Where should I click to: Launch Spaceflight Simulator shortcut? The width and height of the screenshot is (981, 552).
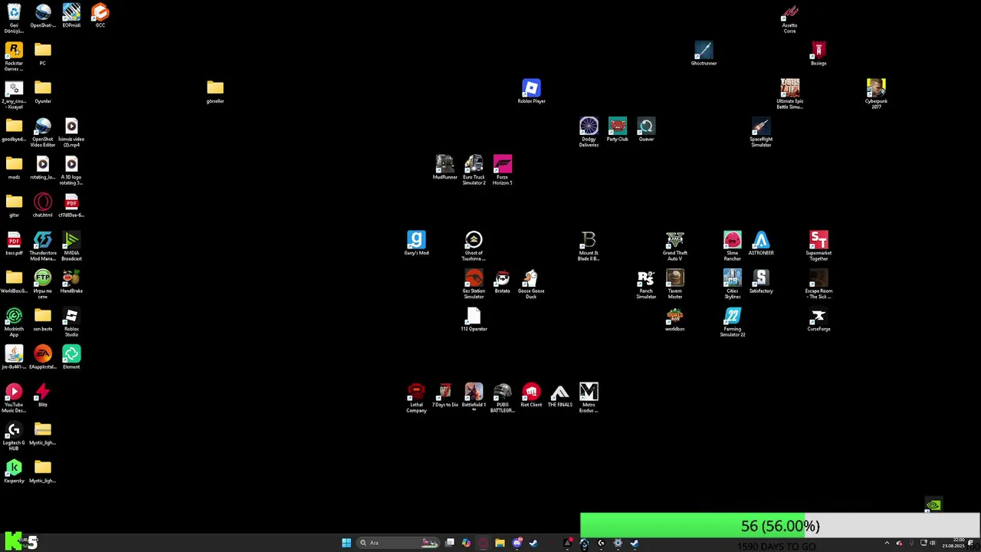pos(761,132)
